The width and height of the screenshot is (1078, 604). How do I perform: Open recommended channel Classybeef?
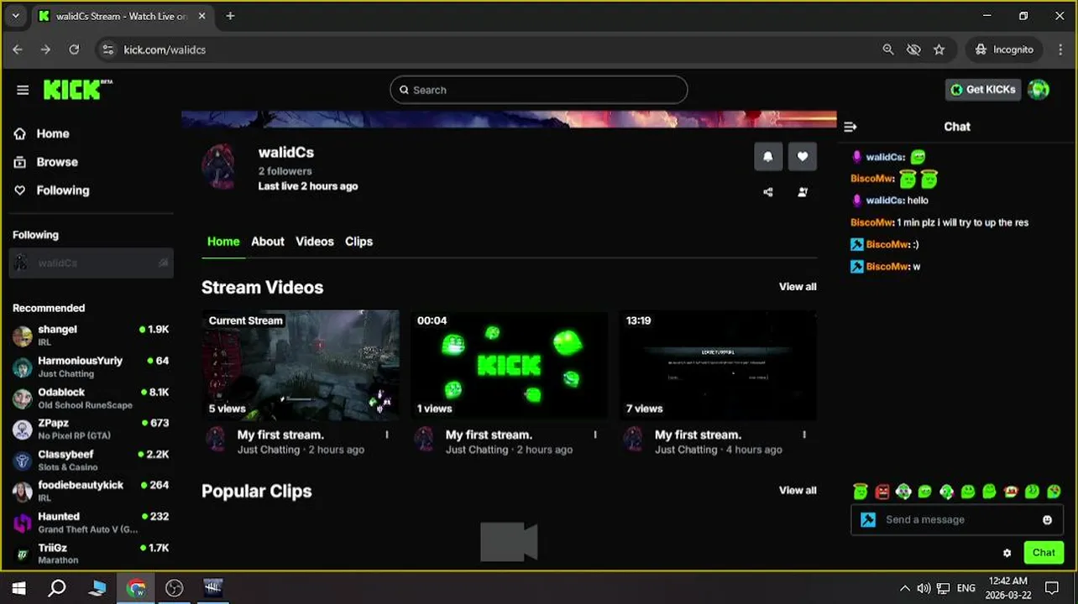click(91, 461)
